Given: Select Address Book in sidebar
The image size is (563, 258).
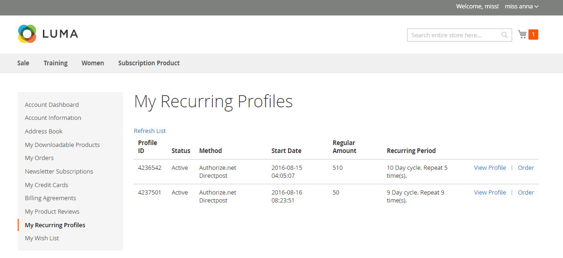Looking at the screenshot, I should point(43,131).
